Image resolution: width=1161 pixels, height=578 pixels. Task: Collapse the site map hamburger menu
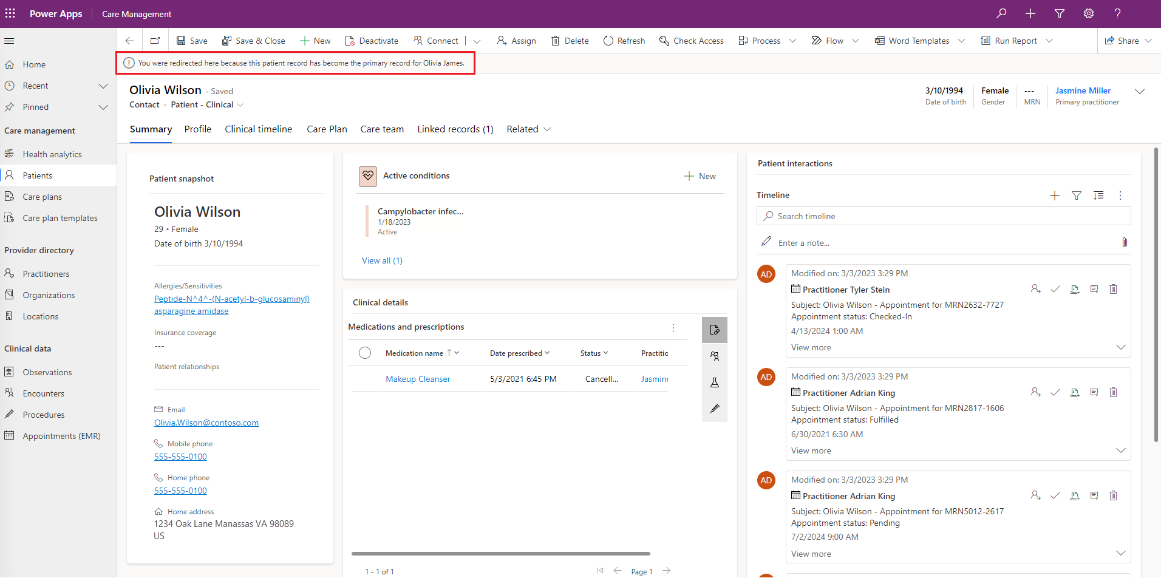click(9, 41)
